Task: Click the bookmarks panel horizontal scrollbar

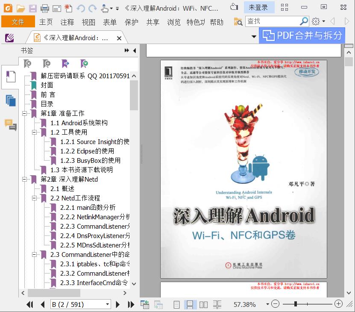Action: pos(54,293)
